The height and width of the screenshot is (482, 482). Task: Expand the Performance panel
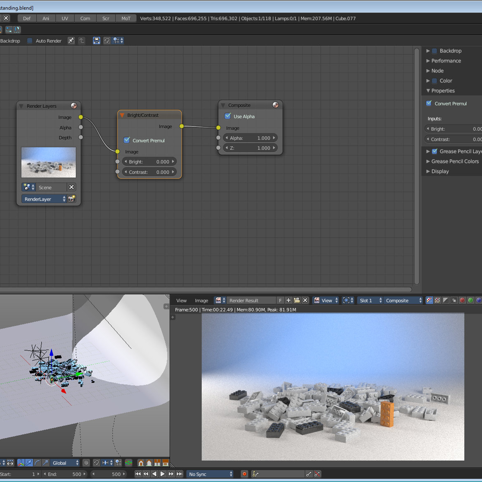pos(428,61)
